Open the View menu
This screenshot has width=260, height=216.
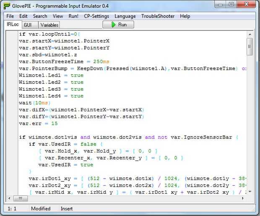(58, 16)
